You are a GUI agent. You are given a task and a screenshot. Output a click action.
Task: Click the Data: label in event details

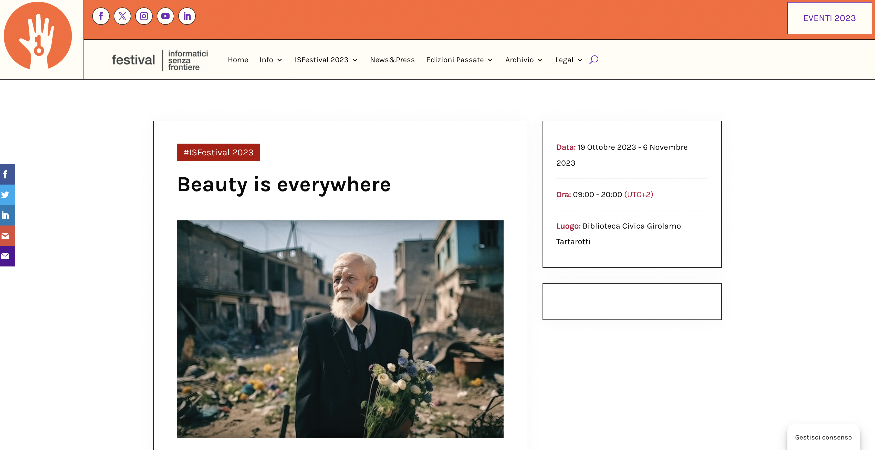[566, 147]
